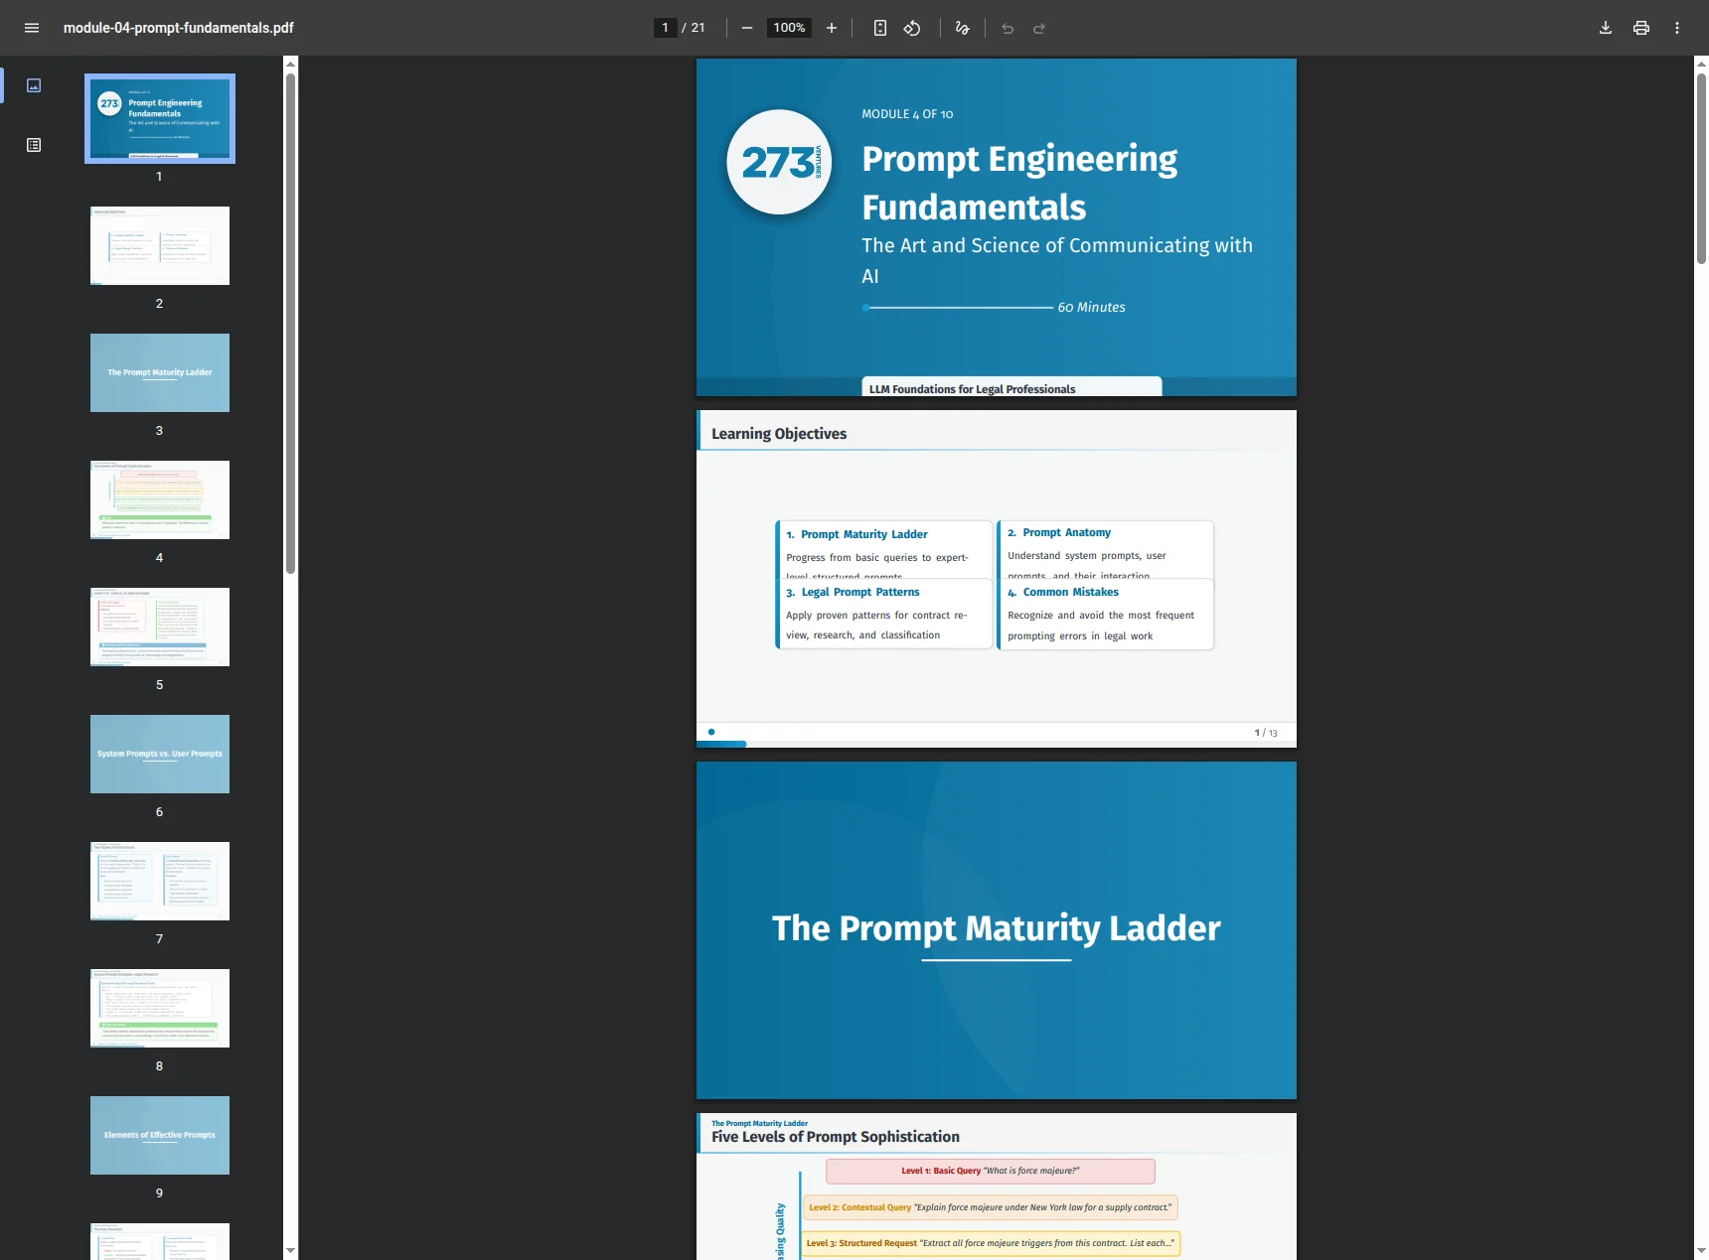This screenshot has width=1709, height=1260.
Task: Redo the last annotation
Action: click(1039, 28)
